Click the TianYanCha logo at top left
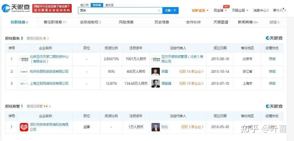 (16, 9)
